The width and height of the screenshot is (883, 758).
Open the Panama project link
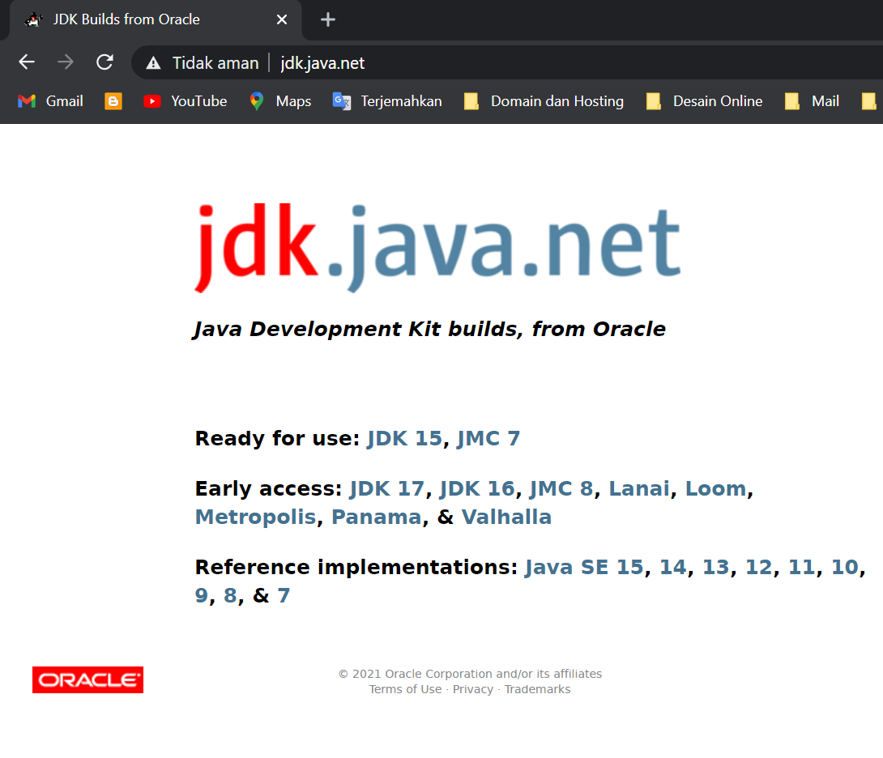pyautogui.click(x=376, y=517)
